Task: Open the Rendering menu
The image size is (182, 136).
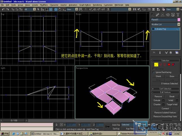Action: 97,5
